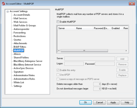Toggle the Use APOP checkbox
Image resolution: width=137 pixels, height=108 pixels.
(x=58, y=75)
